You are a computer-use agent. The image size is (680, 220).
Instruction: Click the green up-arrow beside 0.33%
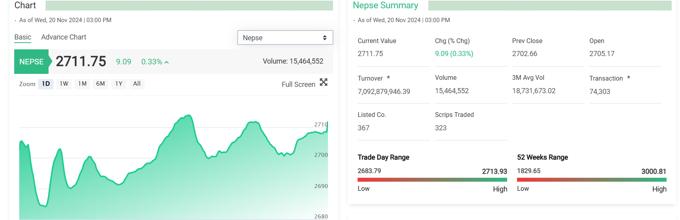click(x=167, y=62)
